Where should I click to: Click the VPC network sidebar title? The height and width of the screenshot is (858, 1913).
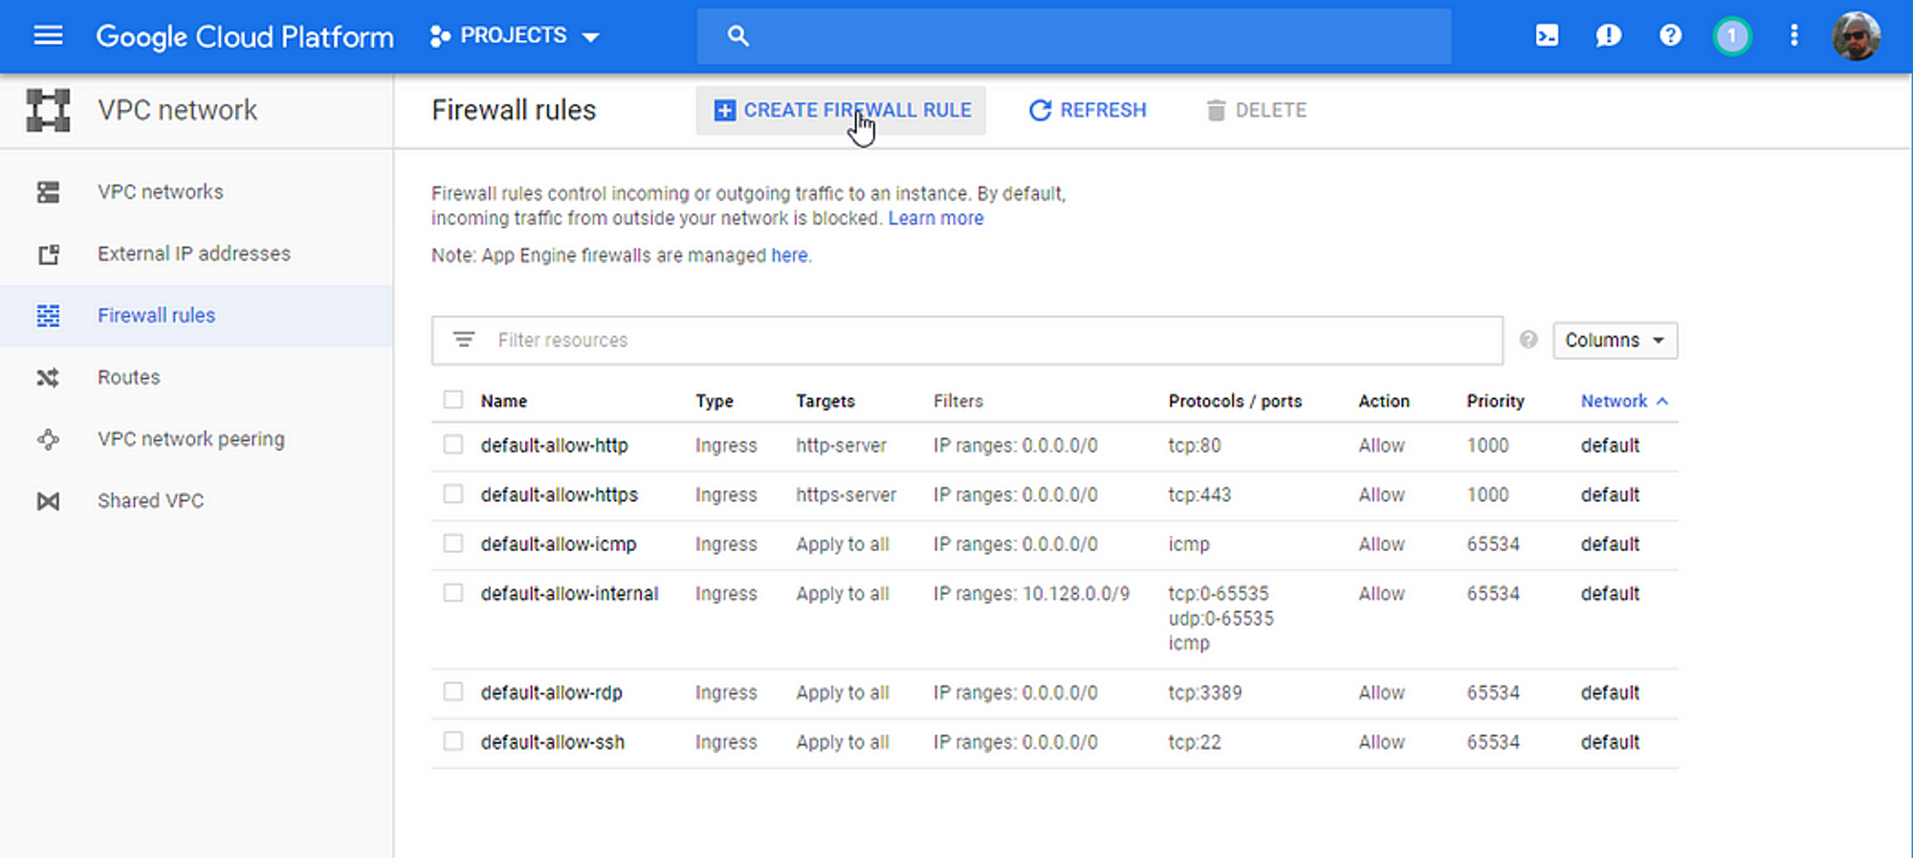[177, 110]
